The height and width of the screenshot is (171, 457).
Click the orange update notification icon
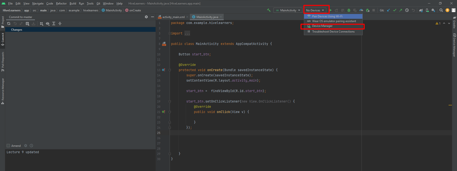[x=447, y=10]
